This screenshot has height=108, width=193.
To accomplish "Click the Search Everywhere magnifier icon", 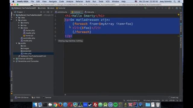I will click(x=180, y=8).
